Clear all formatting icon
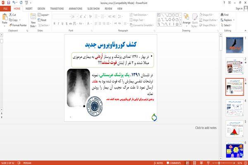The image size is (248, 165). pyautogui.click(x=90, y=17)
